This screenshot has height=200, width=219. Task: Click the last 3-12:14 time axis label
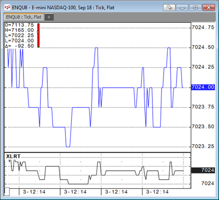157,192
